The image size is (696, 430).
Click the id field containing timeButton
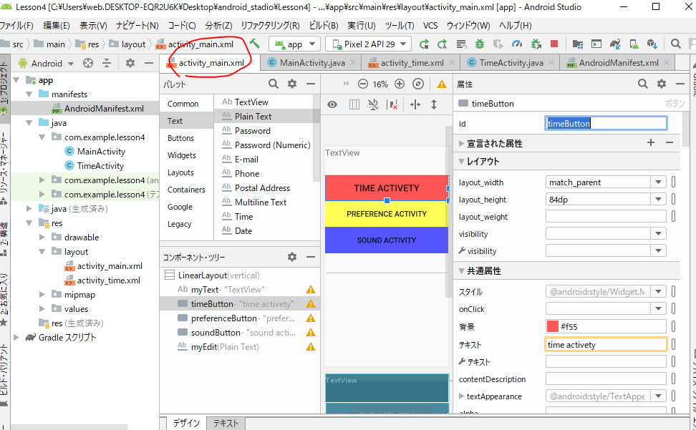point(606,123)
